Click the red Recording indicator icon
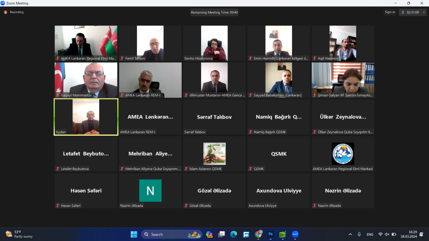Screen dimensions: 429x241 [5, 12]
